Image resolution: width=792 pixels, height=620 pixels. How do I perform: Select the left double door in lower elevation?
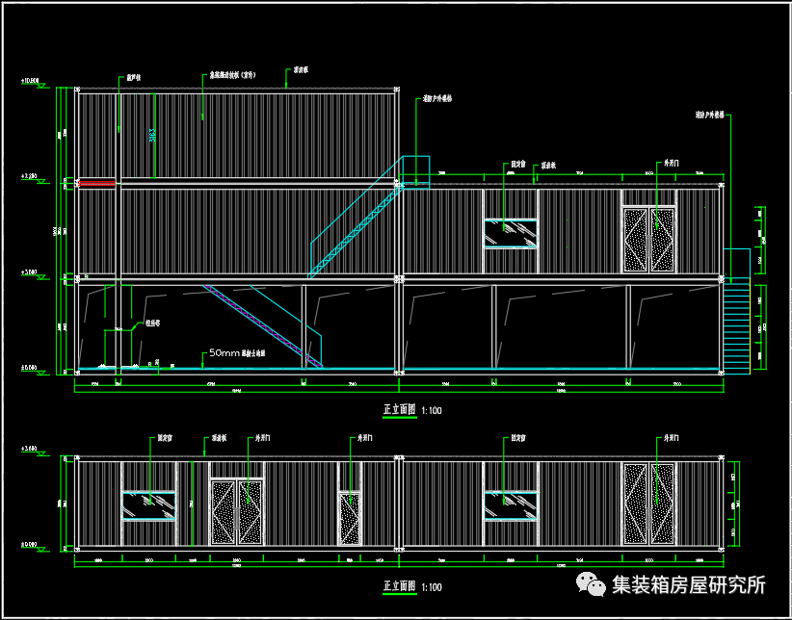(x=237, y=512)
